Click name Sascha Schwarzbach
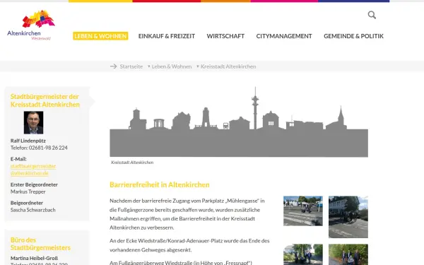Screen dimensions: 424x265 (x=33, y=210)
